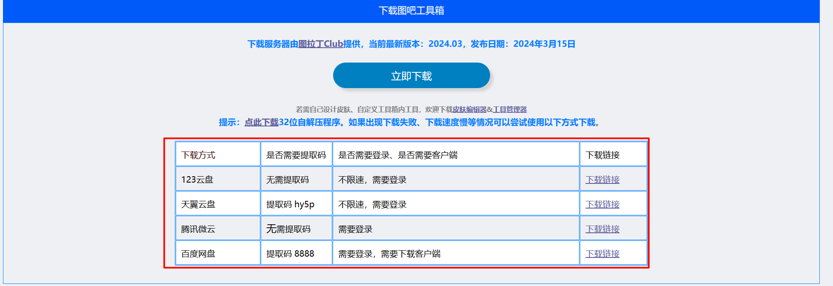Click the 是否需要提取码 column header
Image resolution: width=833 pixels, height=286 pixels.
click(x=296, y=155)
